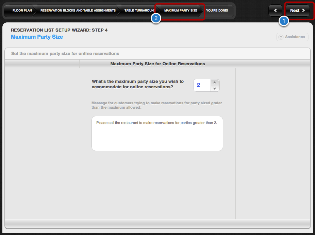
Task: Open Reservation Blocks and Table Assignments step
Action: (x=78, y=11)
